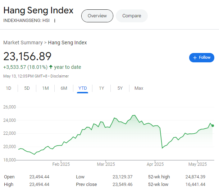
Task: Open the Disclaimer link
Action: tap(60, 76)
